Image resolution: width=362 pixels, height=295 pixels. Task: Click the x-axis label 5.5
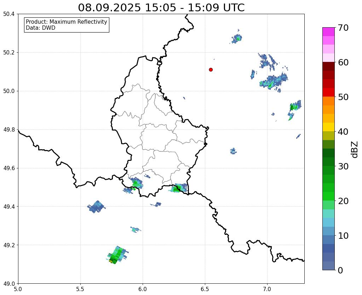(x=80, y=289)
